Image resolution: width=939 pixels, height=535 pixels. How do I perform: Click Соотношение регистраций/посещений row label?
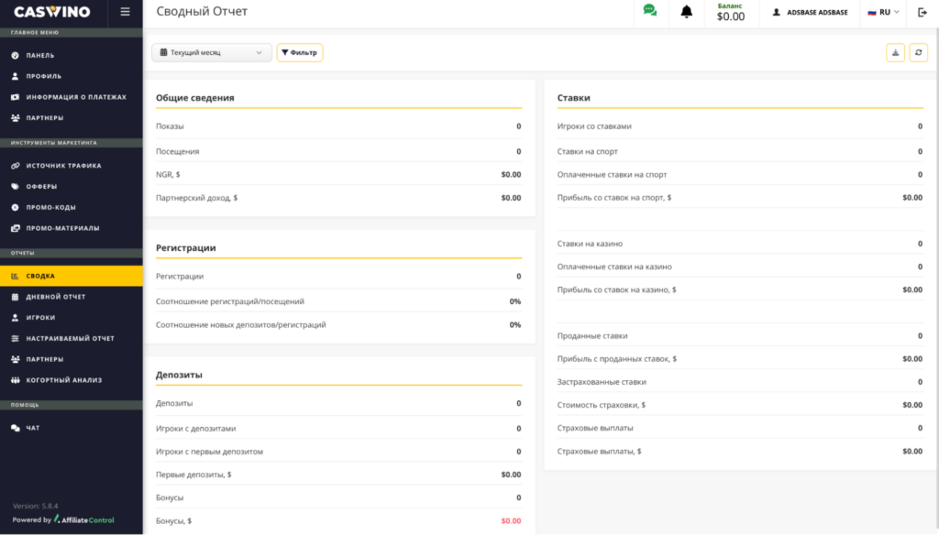[230, 301]
